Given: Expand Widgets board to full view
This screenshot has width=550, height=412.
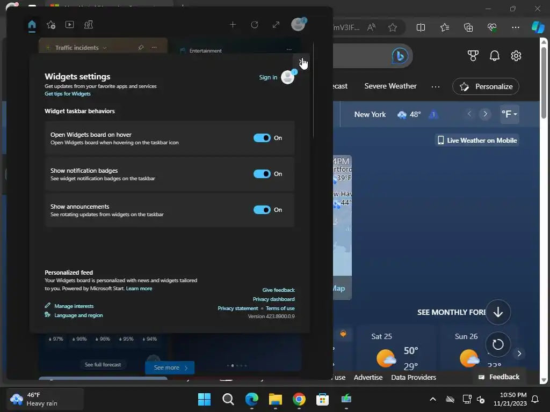Looking at the screenshot, I should (276, 25).
